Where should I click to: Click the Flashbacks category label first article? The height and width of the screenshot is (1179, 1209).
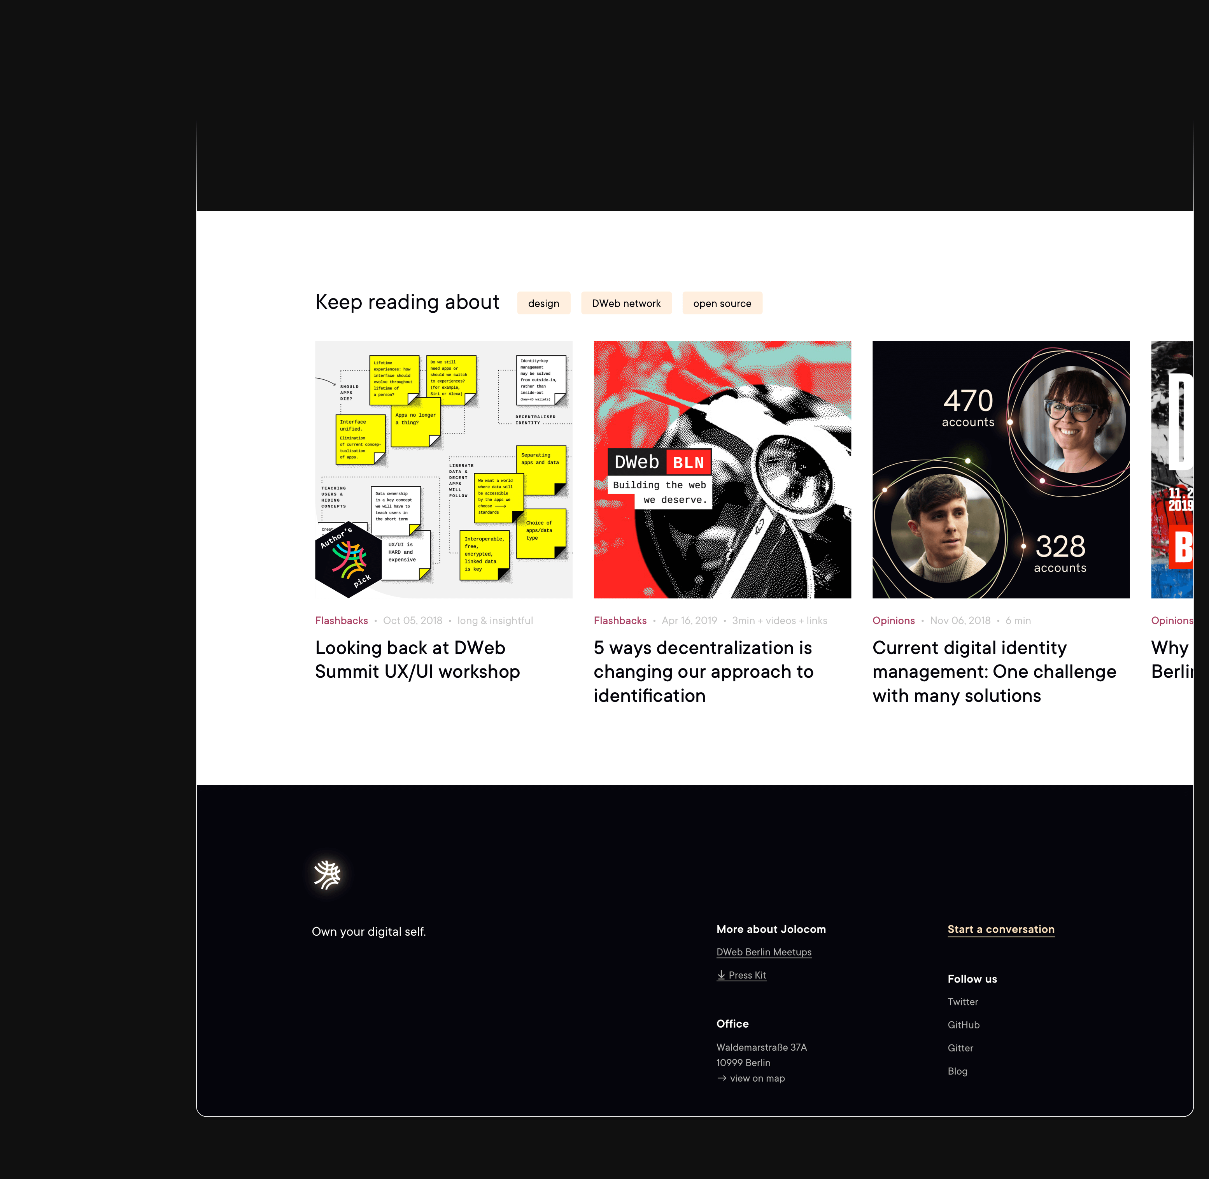pyautogui.click(x=342, y=621)
